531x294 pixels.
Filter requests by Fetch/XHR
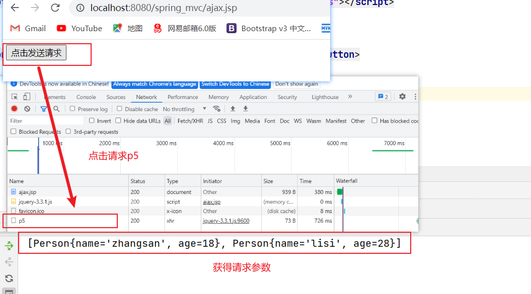coord(190,121)
